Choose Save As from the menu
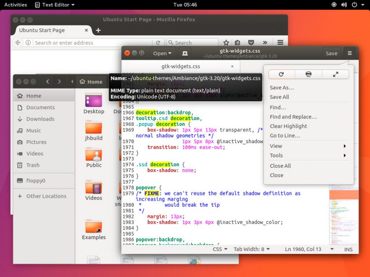The image size is (370, 277). point(282,88)
